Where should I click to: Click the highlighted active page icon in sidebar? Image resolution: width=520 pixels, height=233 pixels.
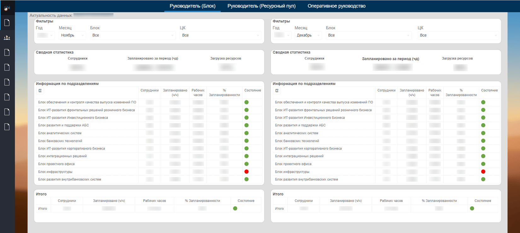[x=7, y=23]
